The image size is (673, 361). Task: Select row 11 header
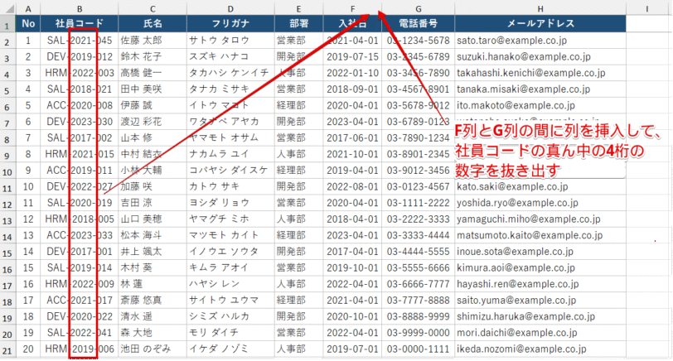point(7,187)
